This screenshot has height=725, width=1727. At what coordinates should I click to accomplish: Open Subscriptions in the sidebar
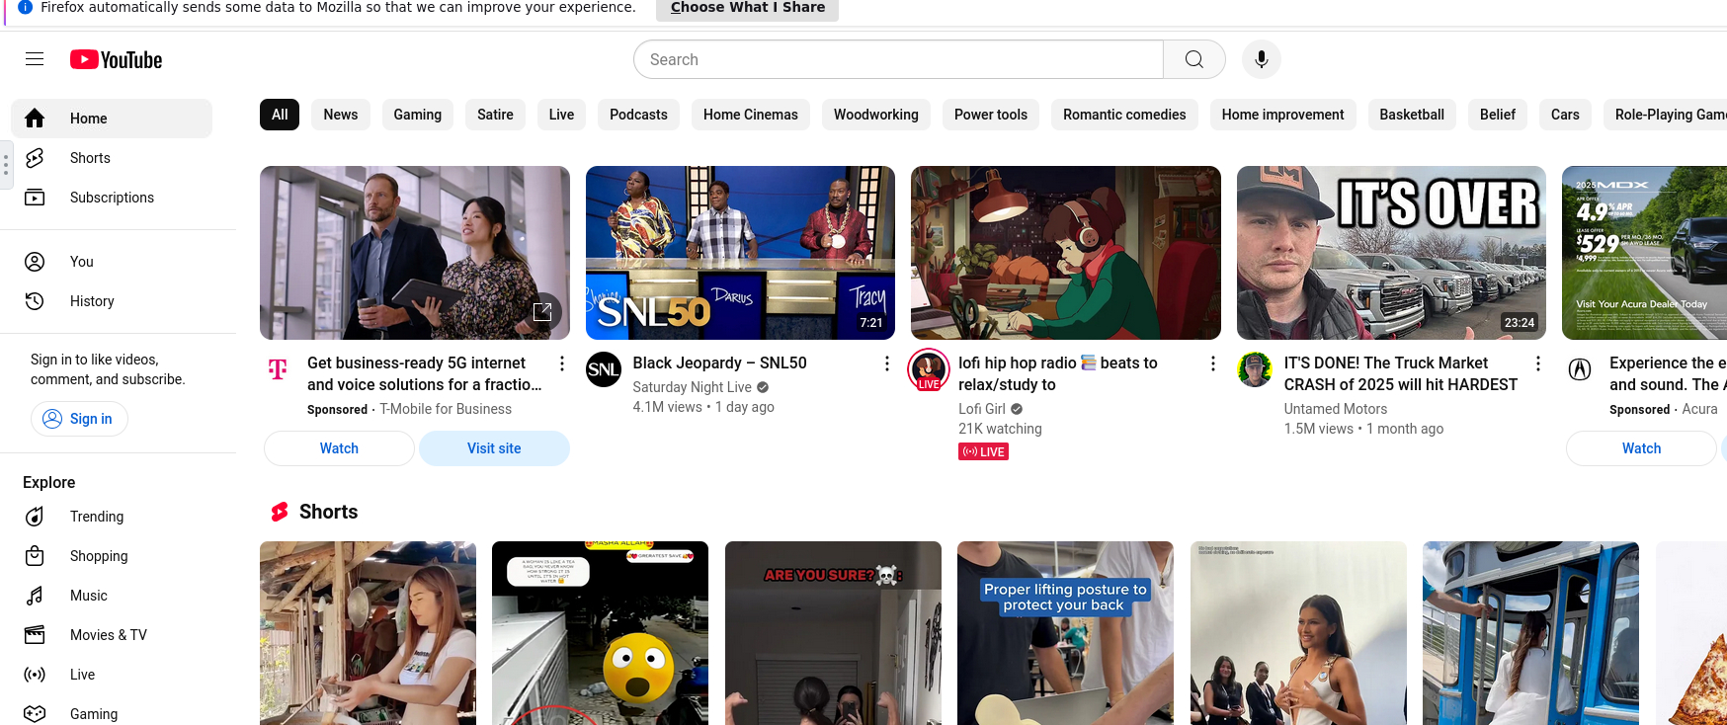click(x=112, y=198)
